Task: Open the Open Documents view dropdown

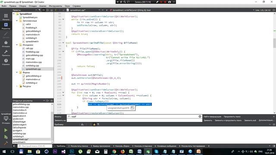Action: tap(44, 101)
